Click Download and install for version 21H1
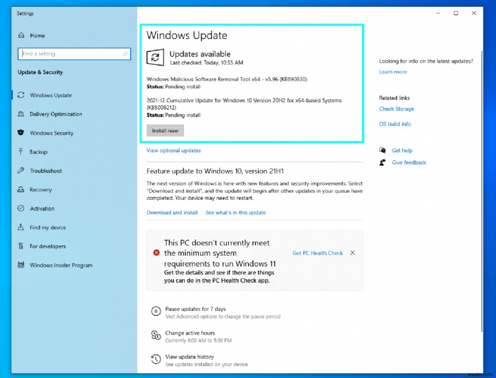Viewport: 496px width, 378px height. coord(172,212)
